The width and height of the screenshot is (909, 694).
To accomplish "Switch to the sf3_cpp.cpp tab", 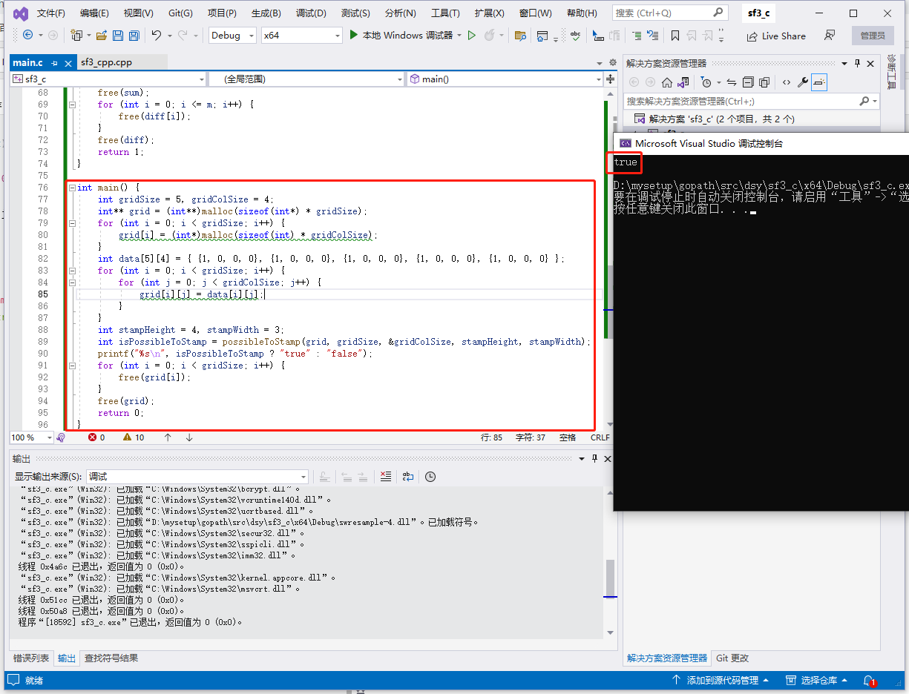I will point(106,62).
